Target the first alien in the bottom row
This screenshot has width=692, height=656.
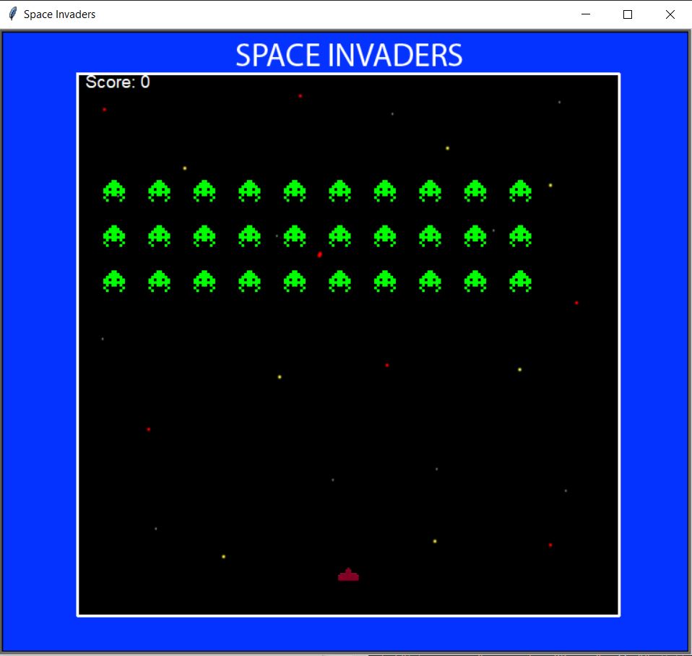tap(114, 281)
